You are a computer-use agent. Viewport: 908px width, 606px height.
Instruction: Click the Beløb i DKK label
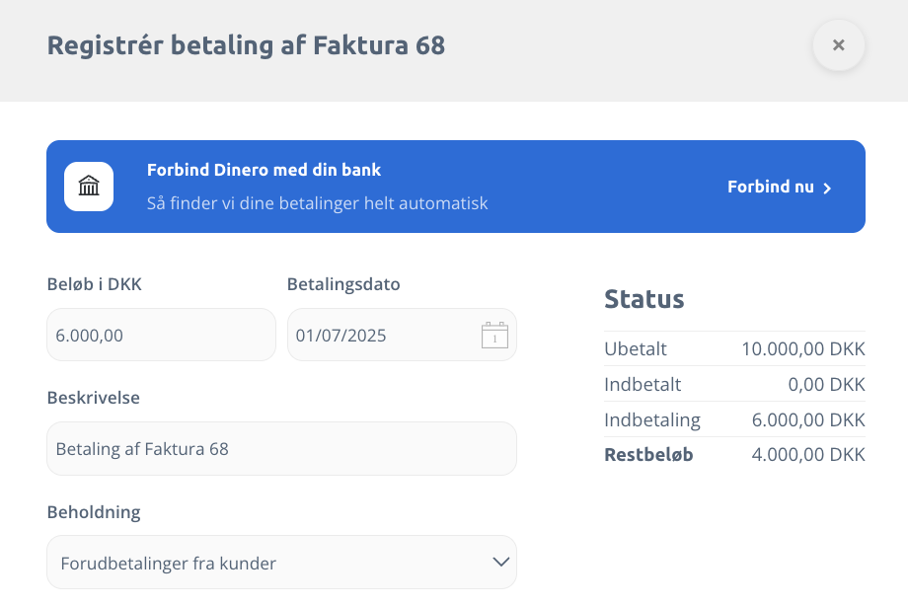tap(95, 284)
